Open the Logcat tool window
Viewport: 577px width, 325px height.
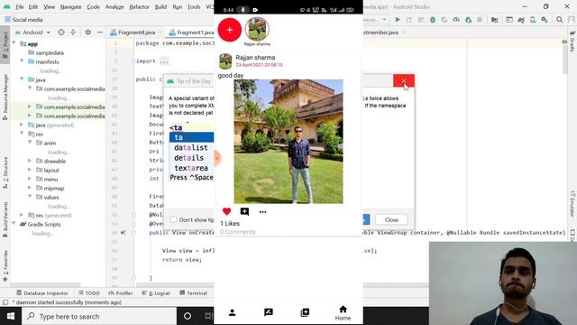click(156, 292)
